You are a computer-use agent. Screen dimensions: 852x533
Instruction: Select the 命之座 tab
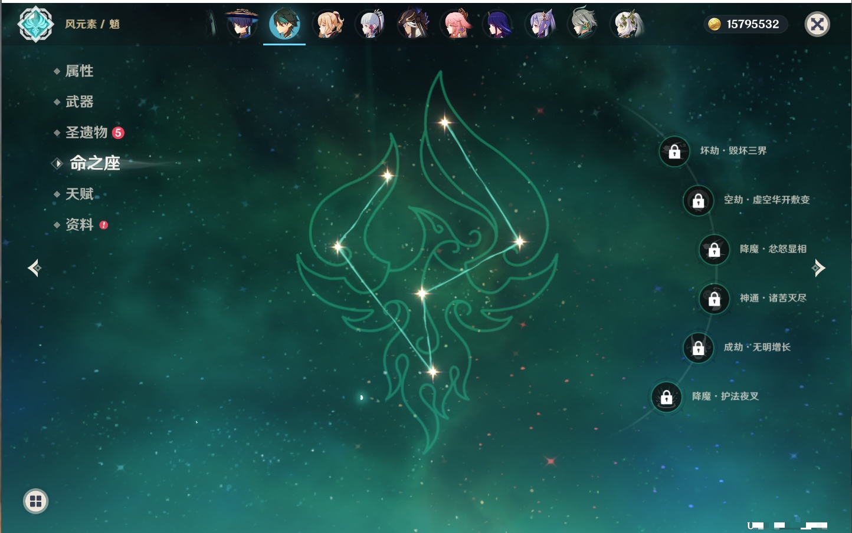[x=94, y=163]
